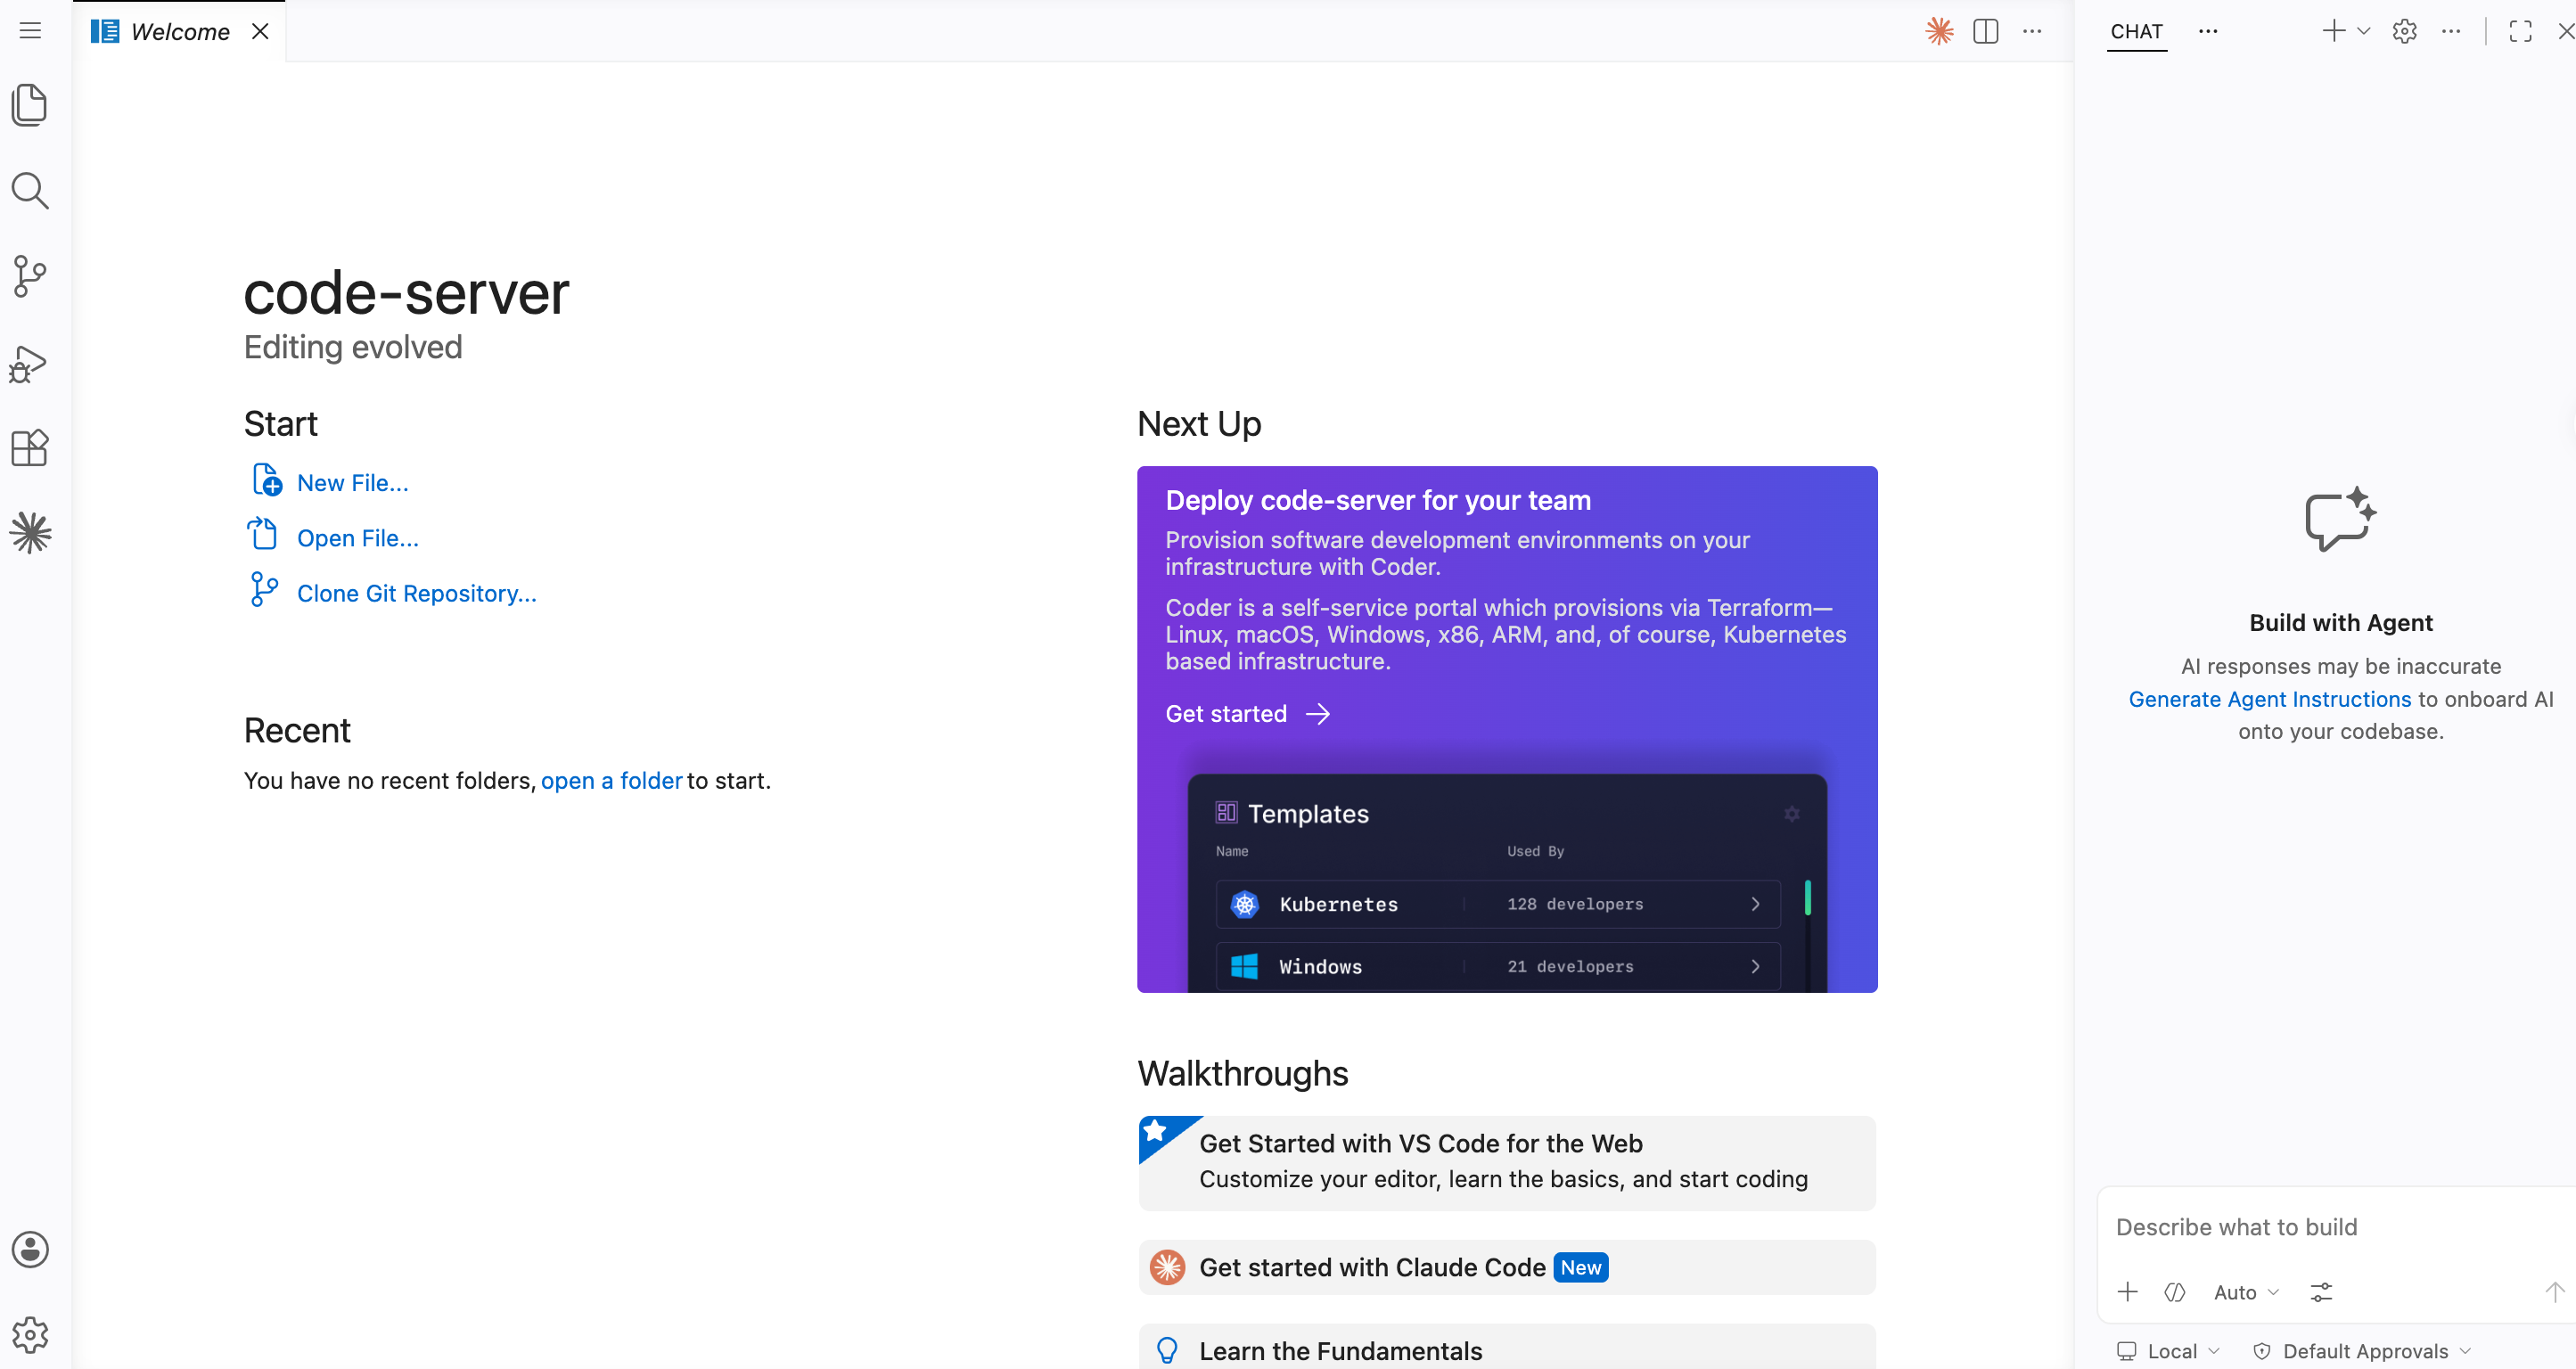Open the Kubernetes template row
This screenshot has height=1369, width=2576.
(1498, 904)
